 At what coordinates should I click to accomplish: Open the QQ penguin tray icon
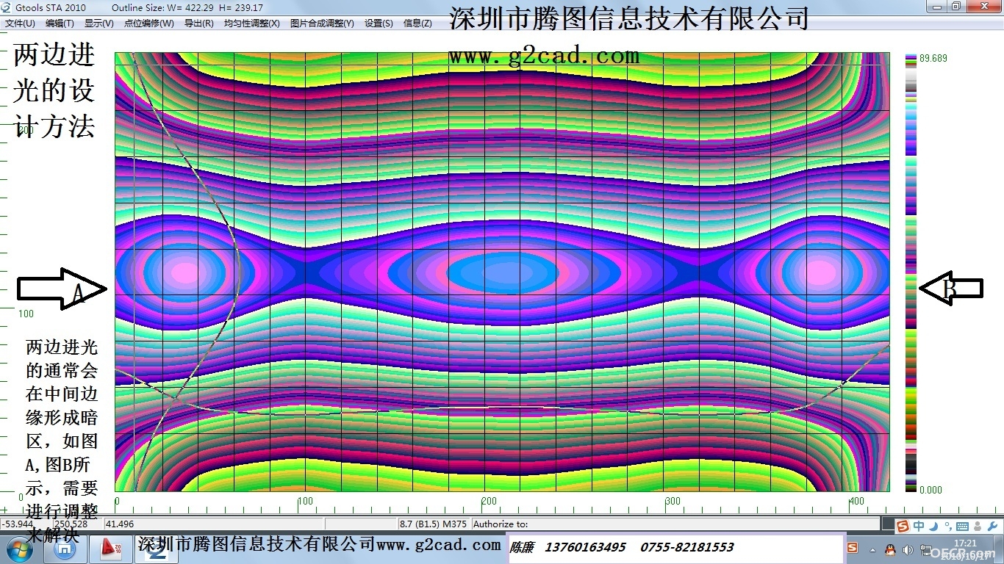890,549
